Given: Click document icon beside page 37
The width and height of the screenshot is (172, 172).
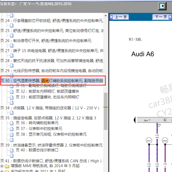Looking at the screenshot, I should [11, 129].
